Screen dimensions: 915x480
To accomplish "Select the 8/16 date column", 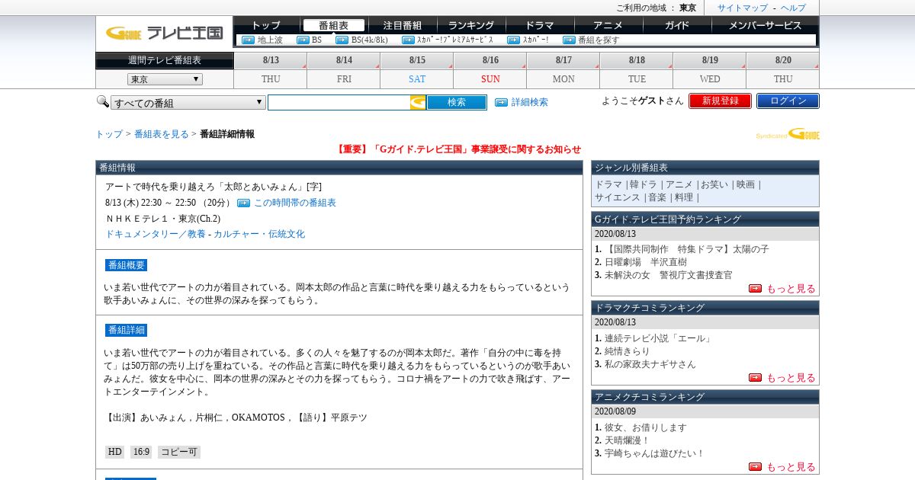I will click(x=490, y=60).
